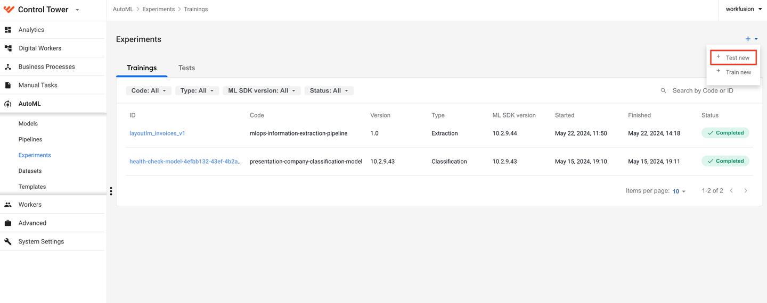The width and height of the screenshot is (767, 303).
Task: Click AutoML in the breadcrumb
Action: pyautogui.click(x=123, y=10)
